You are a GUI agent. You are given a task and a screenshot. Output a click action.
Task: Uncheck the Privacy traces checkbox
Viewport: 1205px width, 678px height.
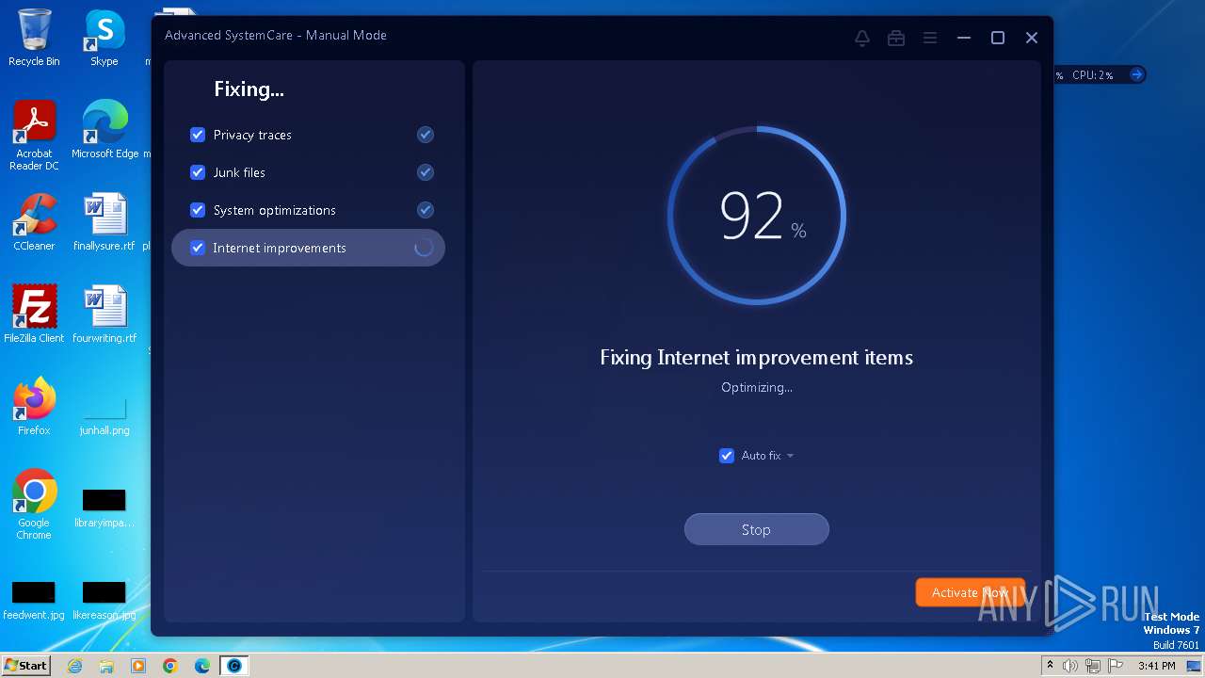[198, 135]
